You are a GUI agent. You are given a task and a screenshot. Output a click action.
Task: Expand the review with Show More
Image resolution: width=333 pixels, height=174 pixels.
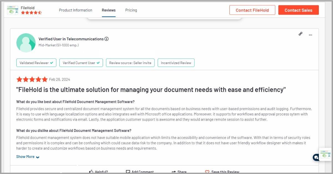tap(28, 157)
